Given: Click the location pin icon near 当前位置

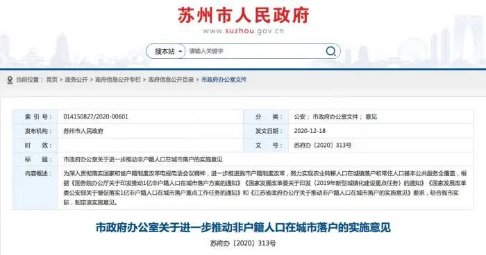Looking at the screenshot, I should (x=10, y=80).
